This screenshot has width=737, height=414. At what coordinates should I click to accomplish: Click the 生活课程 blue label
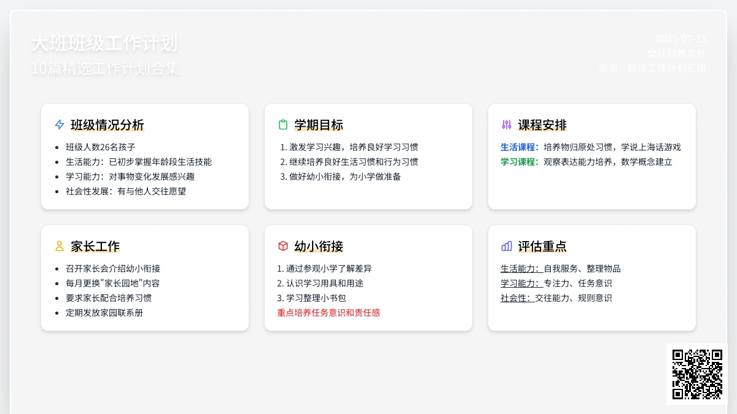[x=520, y=147]
